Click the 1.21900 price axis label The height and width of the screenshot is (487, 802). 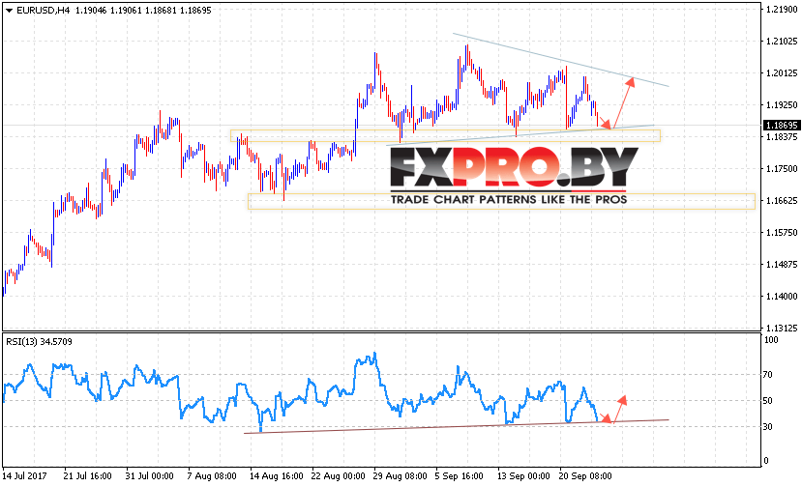(x=782, y=10)
